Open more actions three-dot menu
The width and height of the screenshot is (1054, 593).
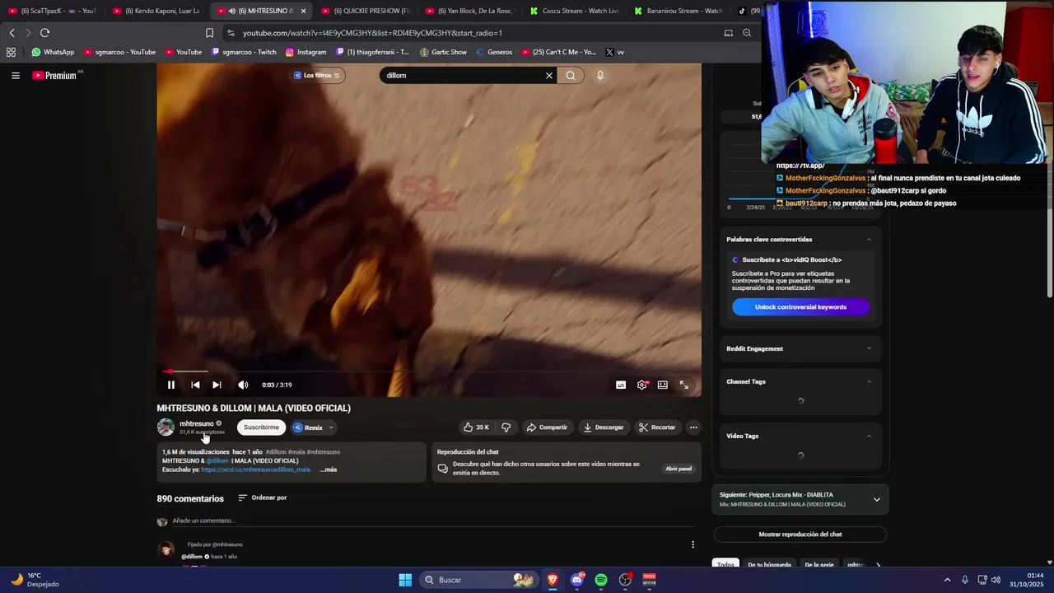point(693,427)
